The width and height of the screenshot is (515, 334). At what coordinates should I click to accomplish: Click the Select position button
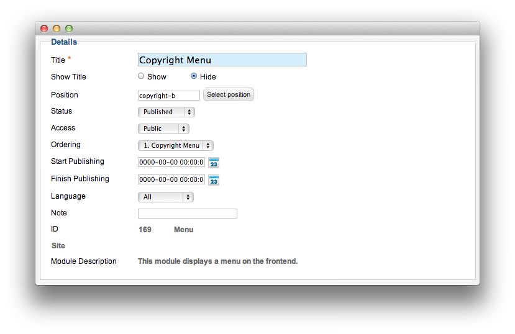[229, 94]
